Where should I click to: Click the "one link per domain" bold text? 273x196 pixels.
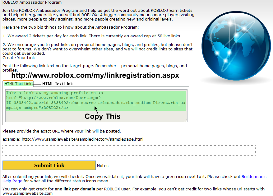click(75, 189)
